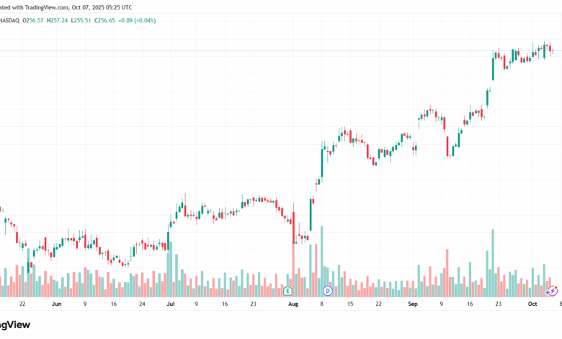The image size is (562, 339).
Task: Click the TradingView logo at bottom left
Action: click(x=14, y=325)
